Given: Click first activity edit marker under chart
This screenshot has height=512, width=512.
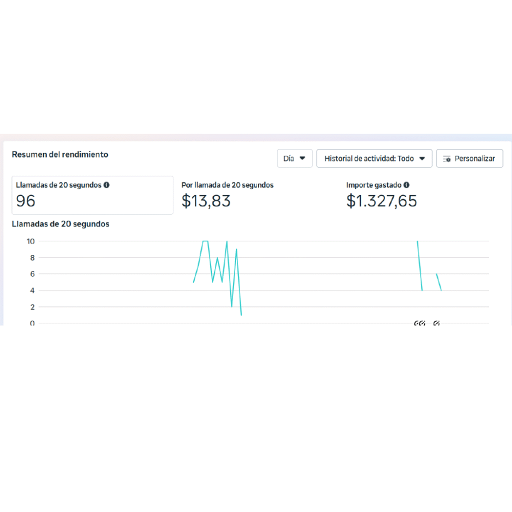Looking at the screenshot, I should (x=417, y=323).
